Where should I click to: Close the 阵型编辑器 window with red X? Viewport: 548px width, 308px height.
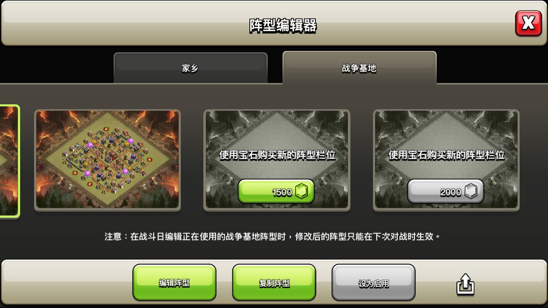[x=528, y=23]
